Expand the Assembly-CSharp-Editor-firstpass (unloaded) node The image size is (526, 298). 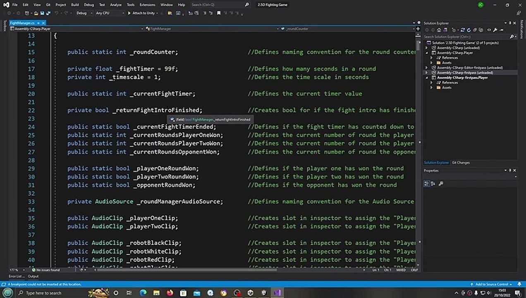coord(427,67)
